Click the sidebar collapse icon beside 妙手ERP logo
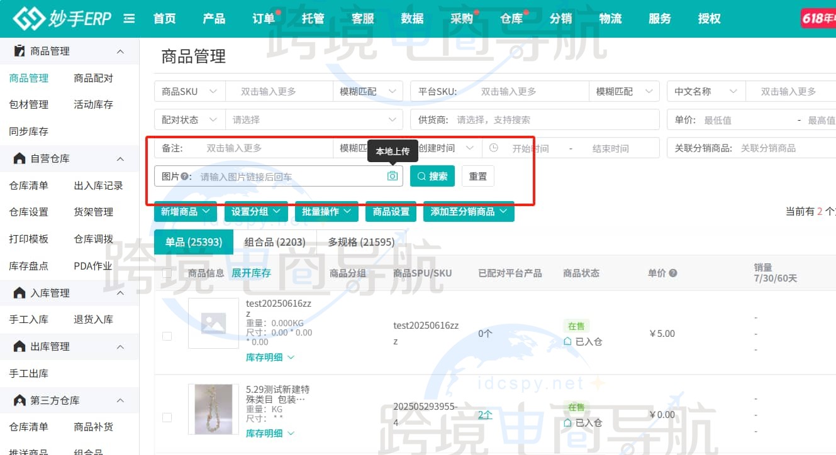This screenshot has height=455, width=836. click(129, 18)
